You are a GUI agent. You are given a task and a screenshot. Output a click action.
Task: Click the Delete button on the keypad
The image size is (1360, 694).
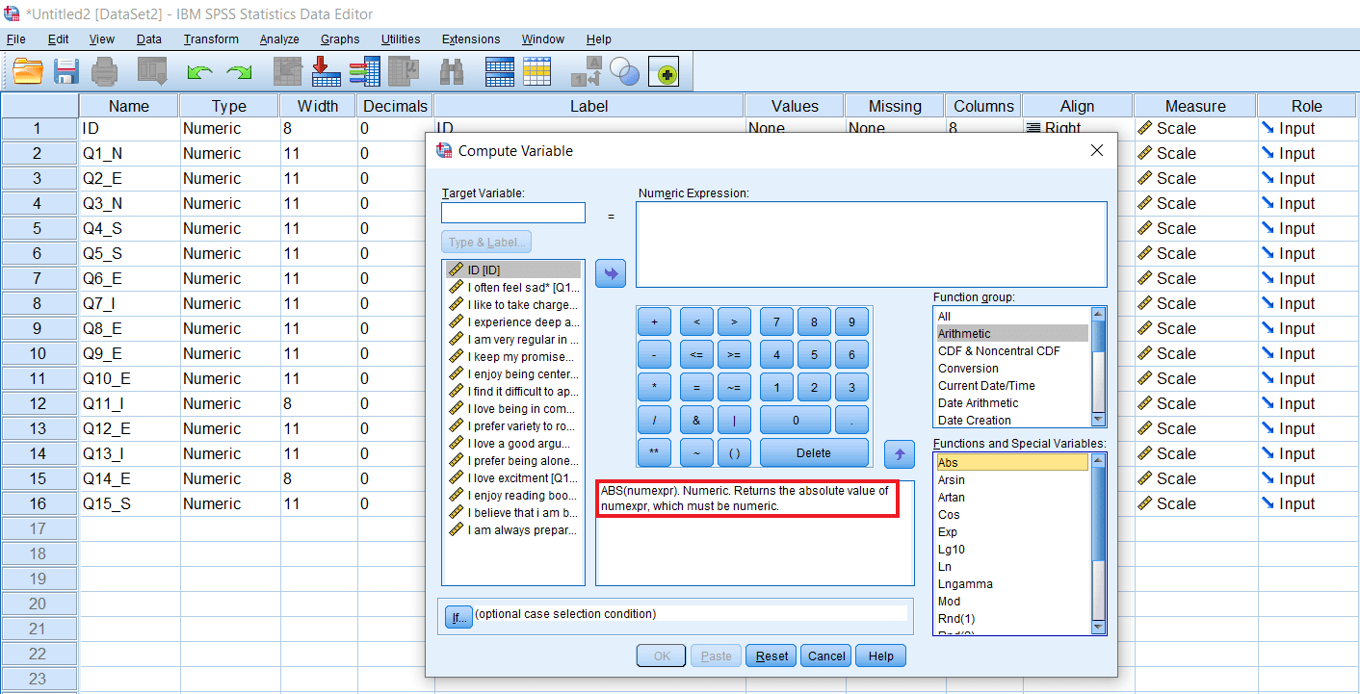[814, 452]
